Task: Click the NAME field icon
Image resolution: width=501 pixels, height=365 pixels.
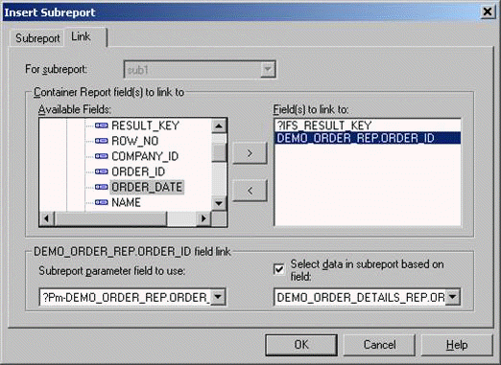Action: click(x=102, y=202)
